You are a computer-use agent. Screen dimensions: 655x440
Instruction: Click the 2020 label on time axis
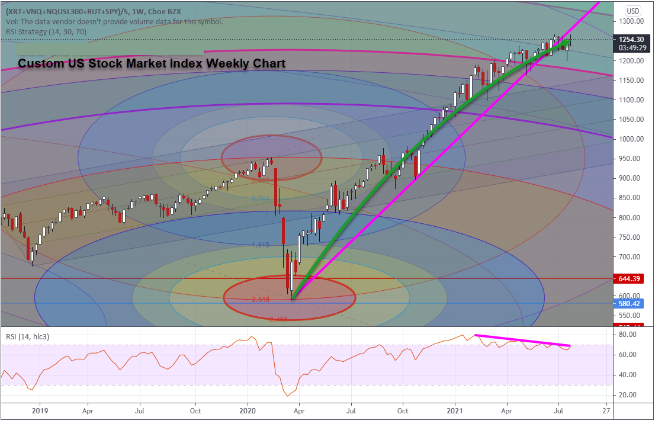248,411
